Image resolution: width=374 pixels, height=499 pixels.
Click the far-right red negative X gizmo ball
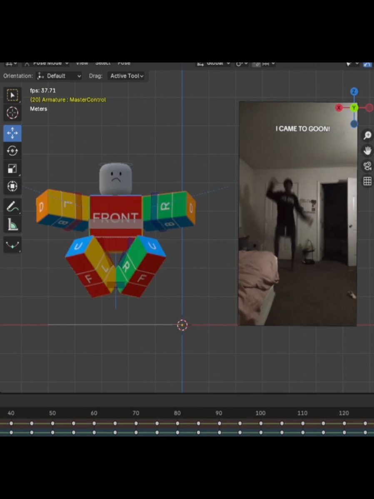(x=369, y=108)
